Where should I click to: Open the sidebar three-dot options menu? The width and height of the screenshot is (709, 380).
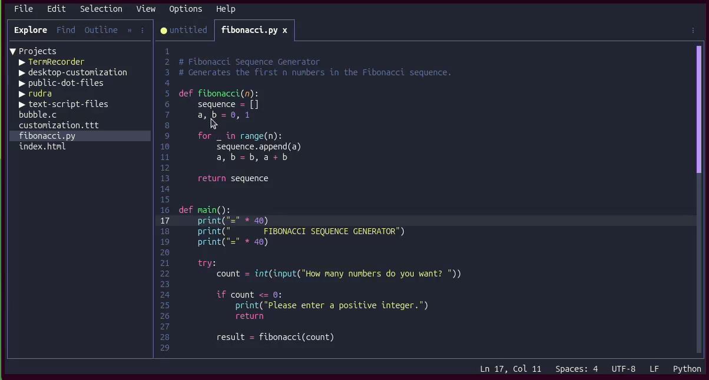[143, 30]
